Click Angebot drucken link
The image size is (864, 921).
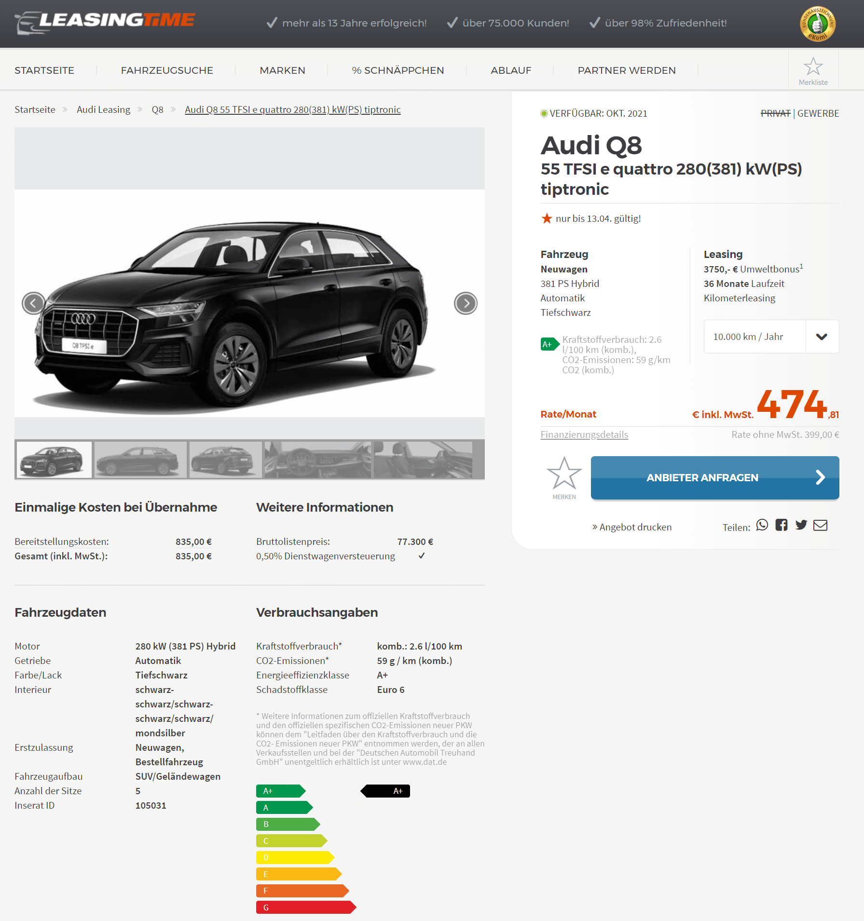point(632,527)
